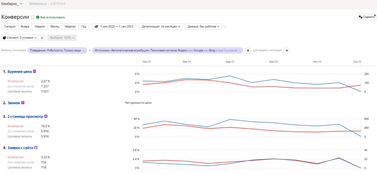Click the target visits value 118
The width and height of the screenshot is (377, 173).
pyautogui.click(x=44, y=167)
